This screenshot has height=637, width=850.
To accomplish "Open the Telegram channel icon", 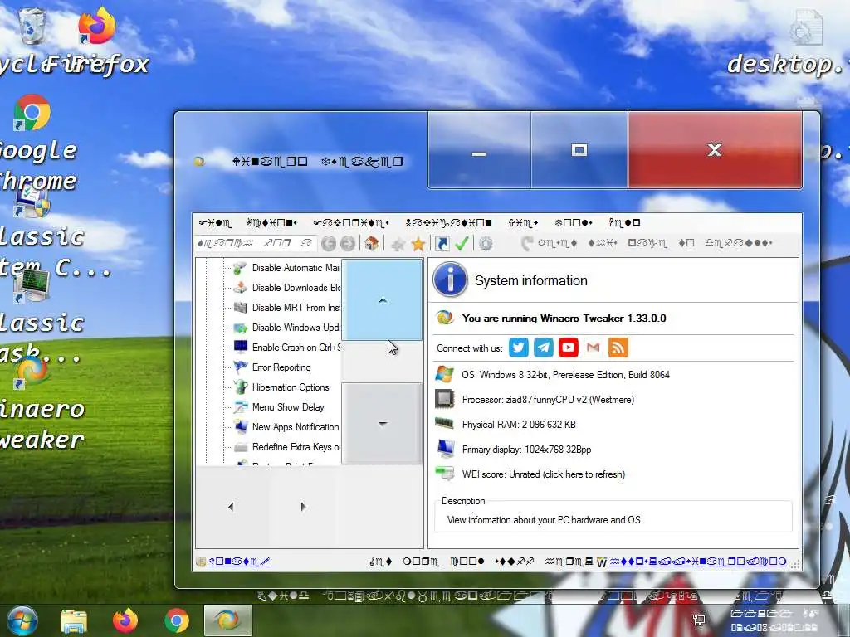I will click(544, 348).
